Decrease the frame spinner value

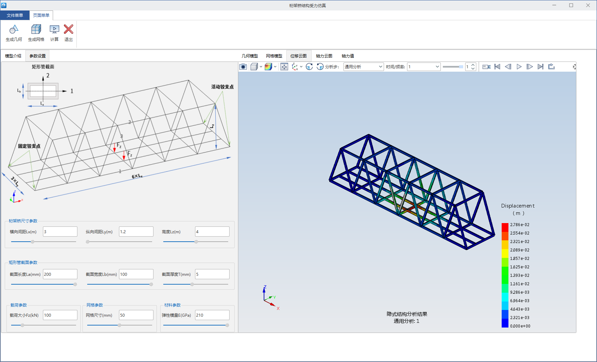[473, 69]
